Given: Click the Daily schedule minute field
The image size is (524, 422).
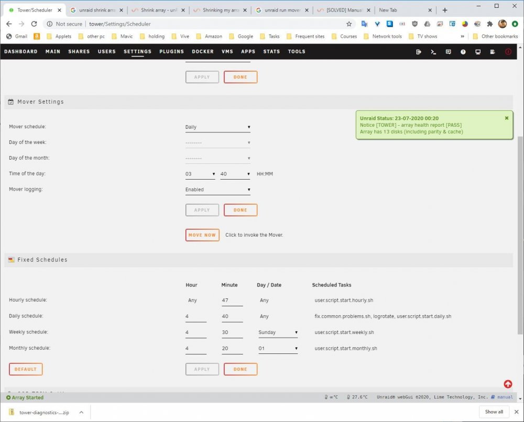Looking at the screenshot, I should (x=232, y=316).
